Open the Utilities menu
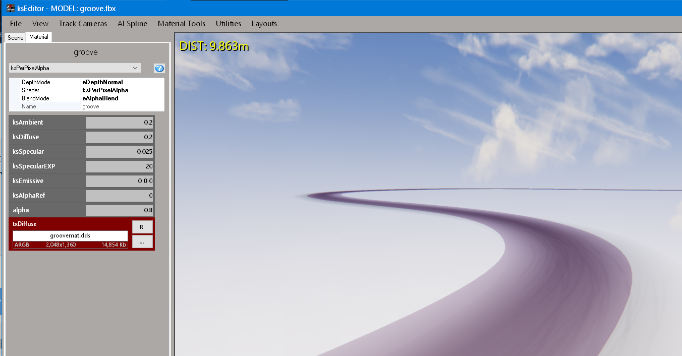The height and width of the screenshot is (356, 682). tap(229, 24)
